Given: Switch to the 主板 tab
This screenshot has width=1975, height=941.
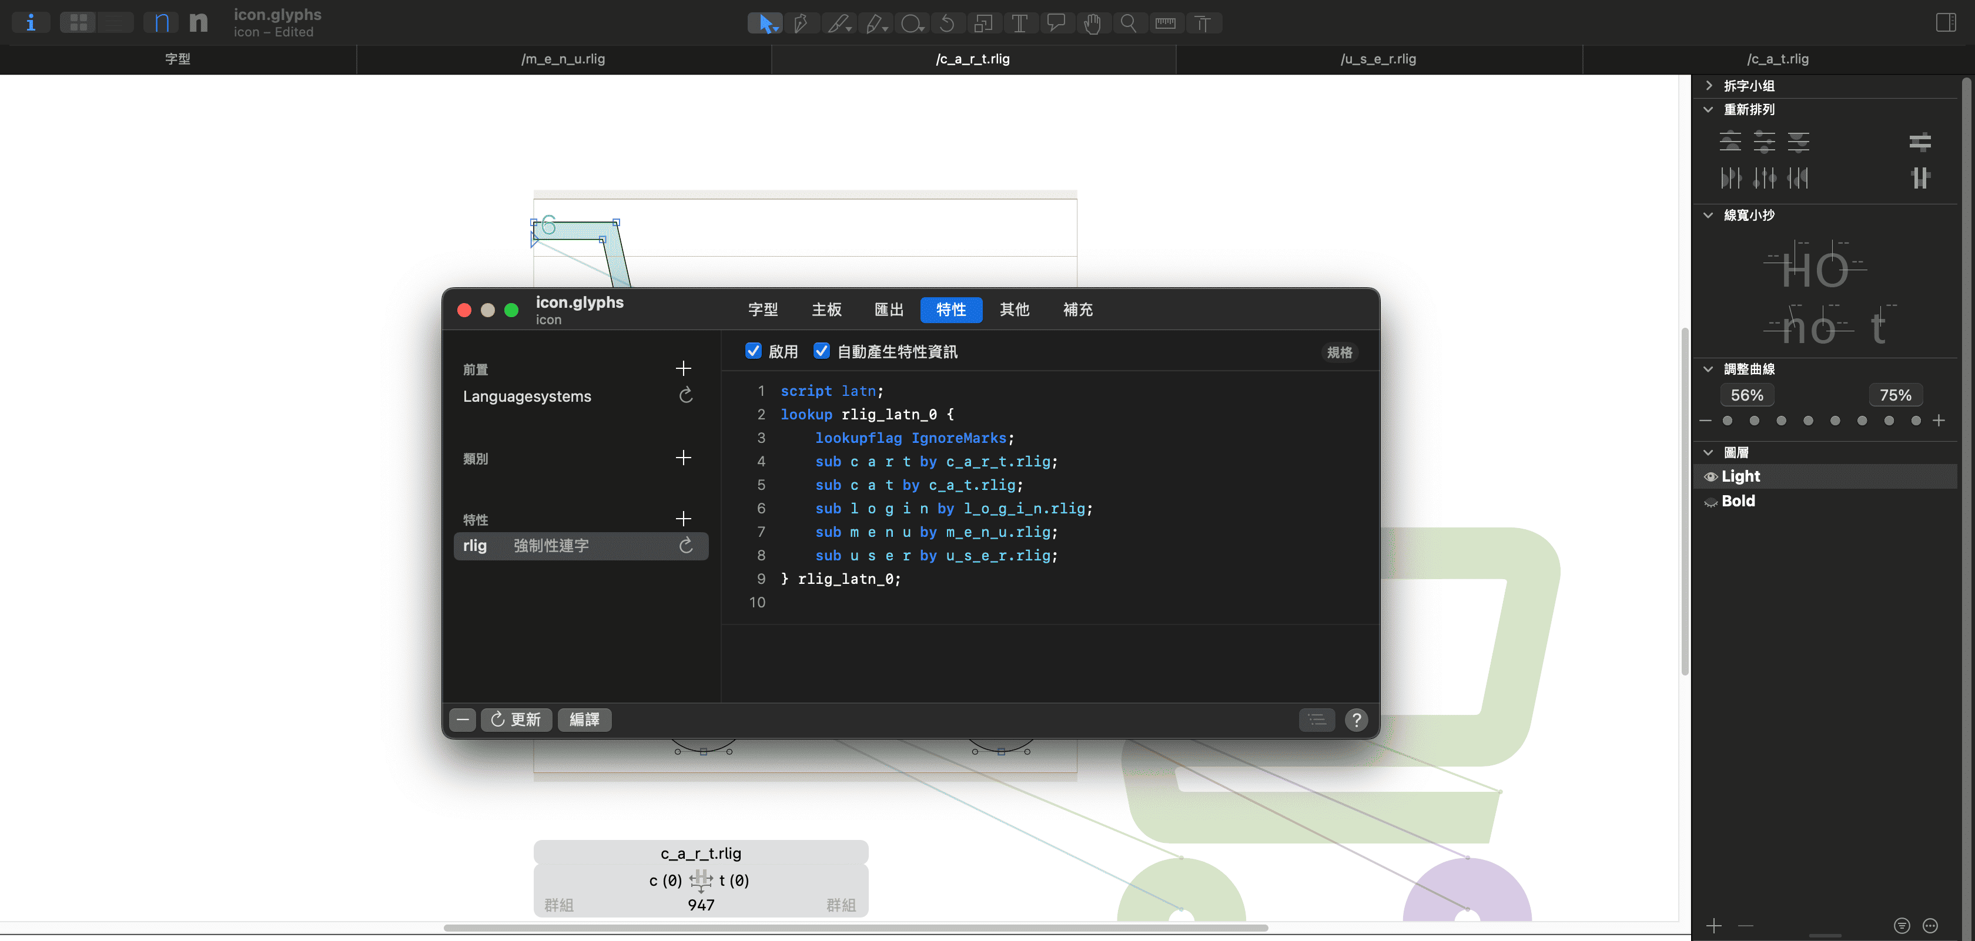Looking at the screenshot, I should point(826,310).
